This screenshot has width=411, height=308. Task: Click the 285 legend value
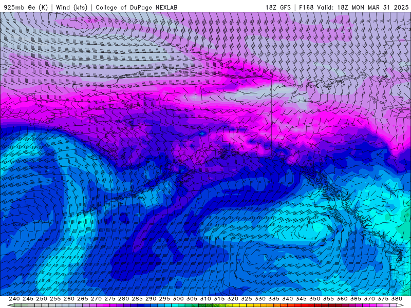tap(137, 299)
